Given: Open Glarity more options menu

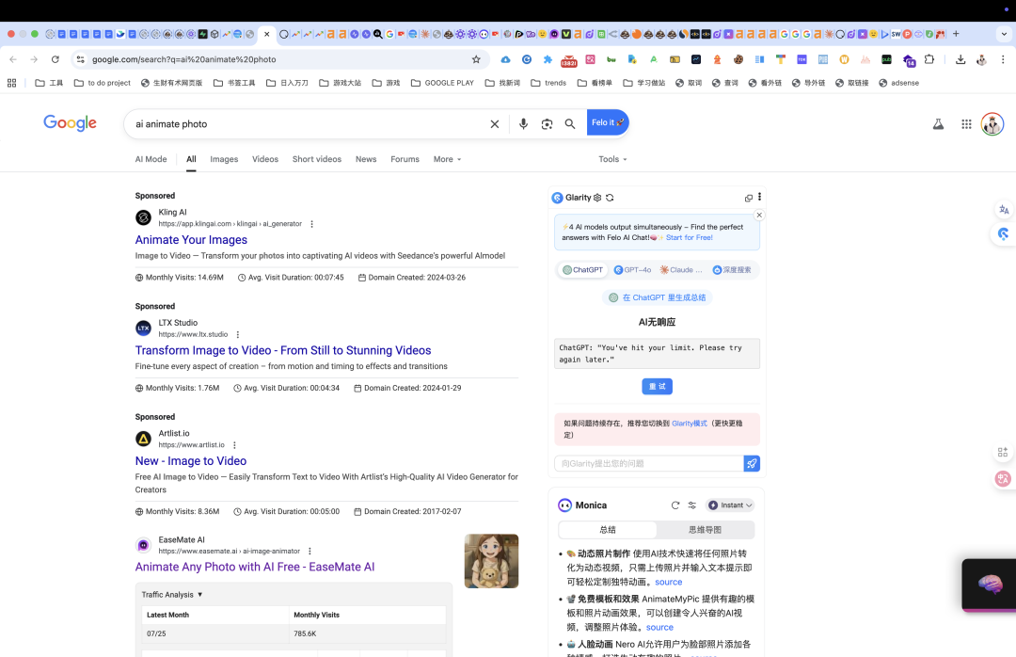Looking at the screenshot, I should 759,197.
